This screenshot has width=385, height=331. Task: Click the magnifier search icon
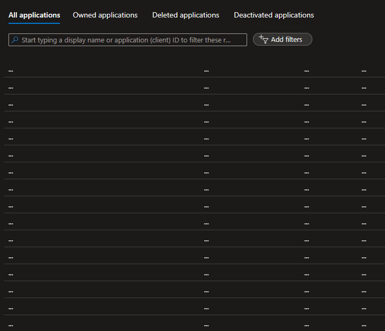click(15, 40)
